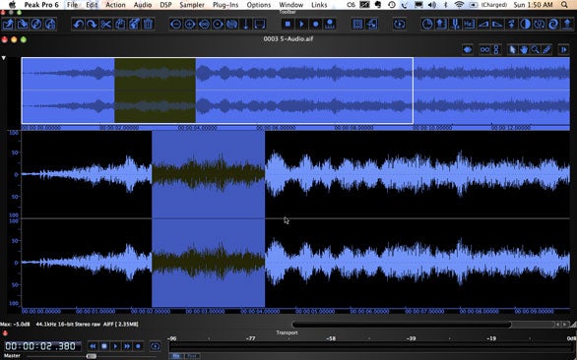Screen dimensions: 577x360
Task: Open the DSP menu
Action: pos(165,5)
